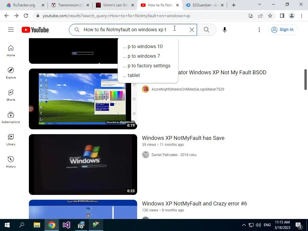Viewport: 308px width, 231px height.
Task: Toggle Chrome side panel icon
Action: [282, 16]
